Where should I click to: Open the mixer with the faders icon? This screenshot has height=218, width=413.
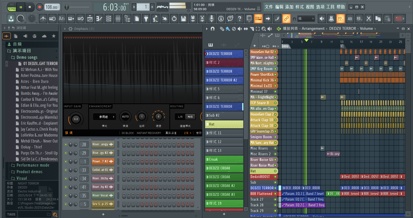[118, 19]
